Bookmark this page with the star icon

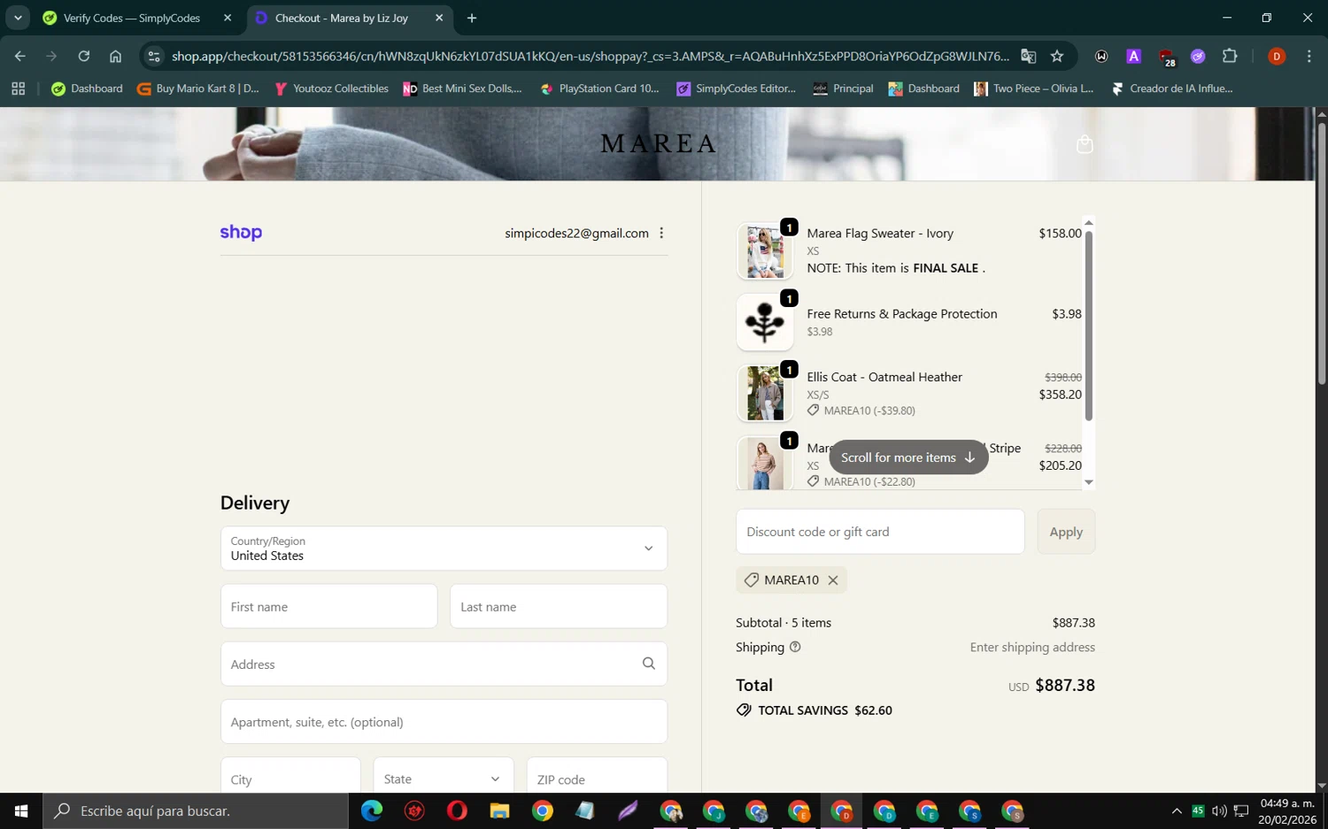click(x=1057, y=56)
